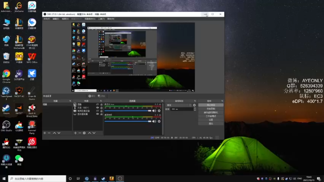Open the scene transition type dropdown
Screen dimensions: 324x182
coord(179,105)
